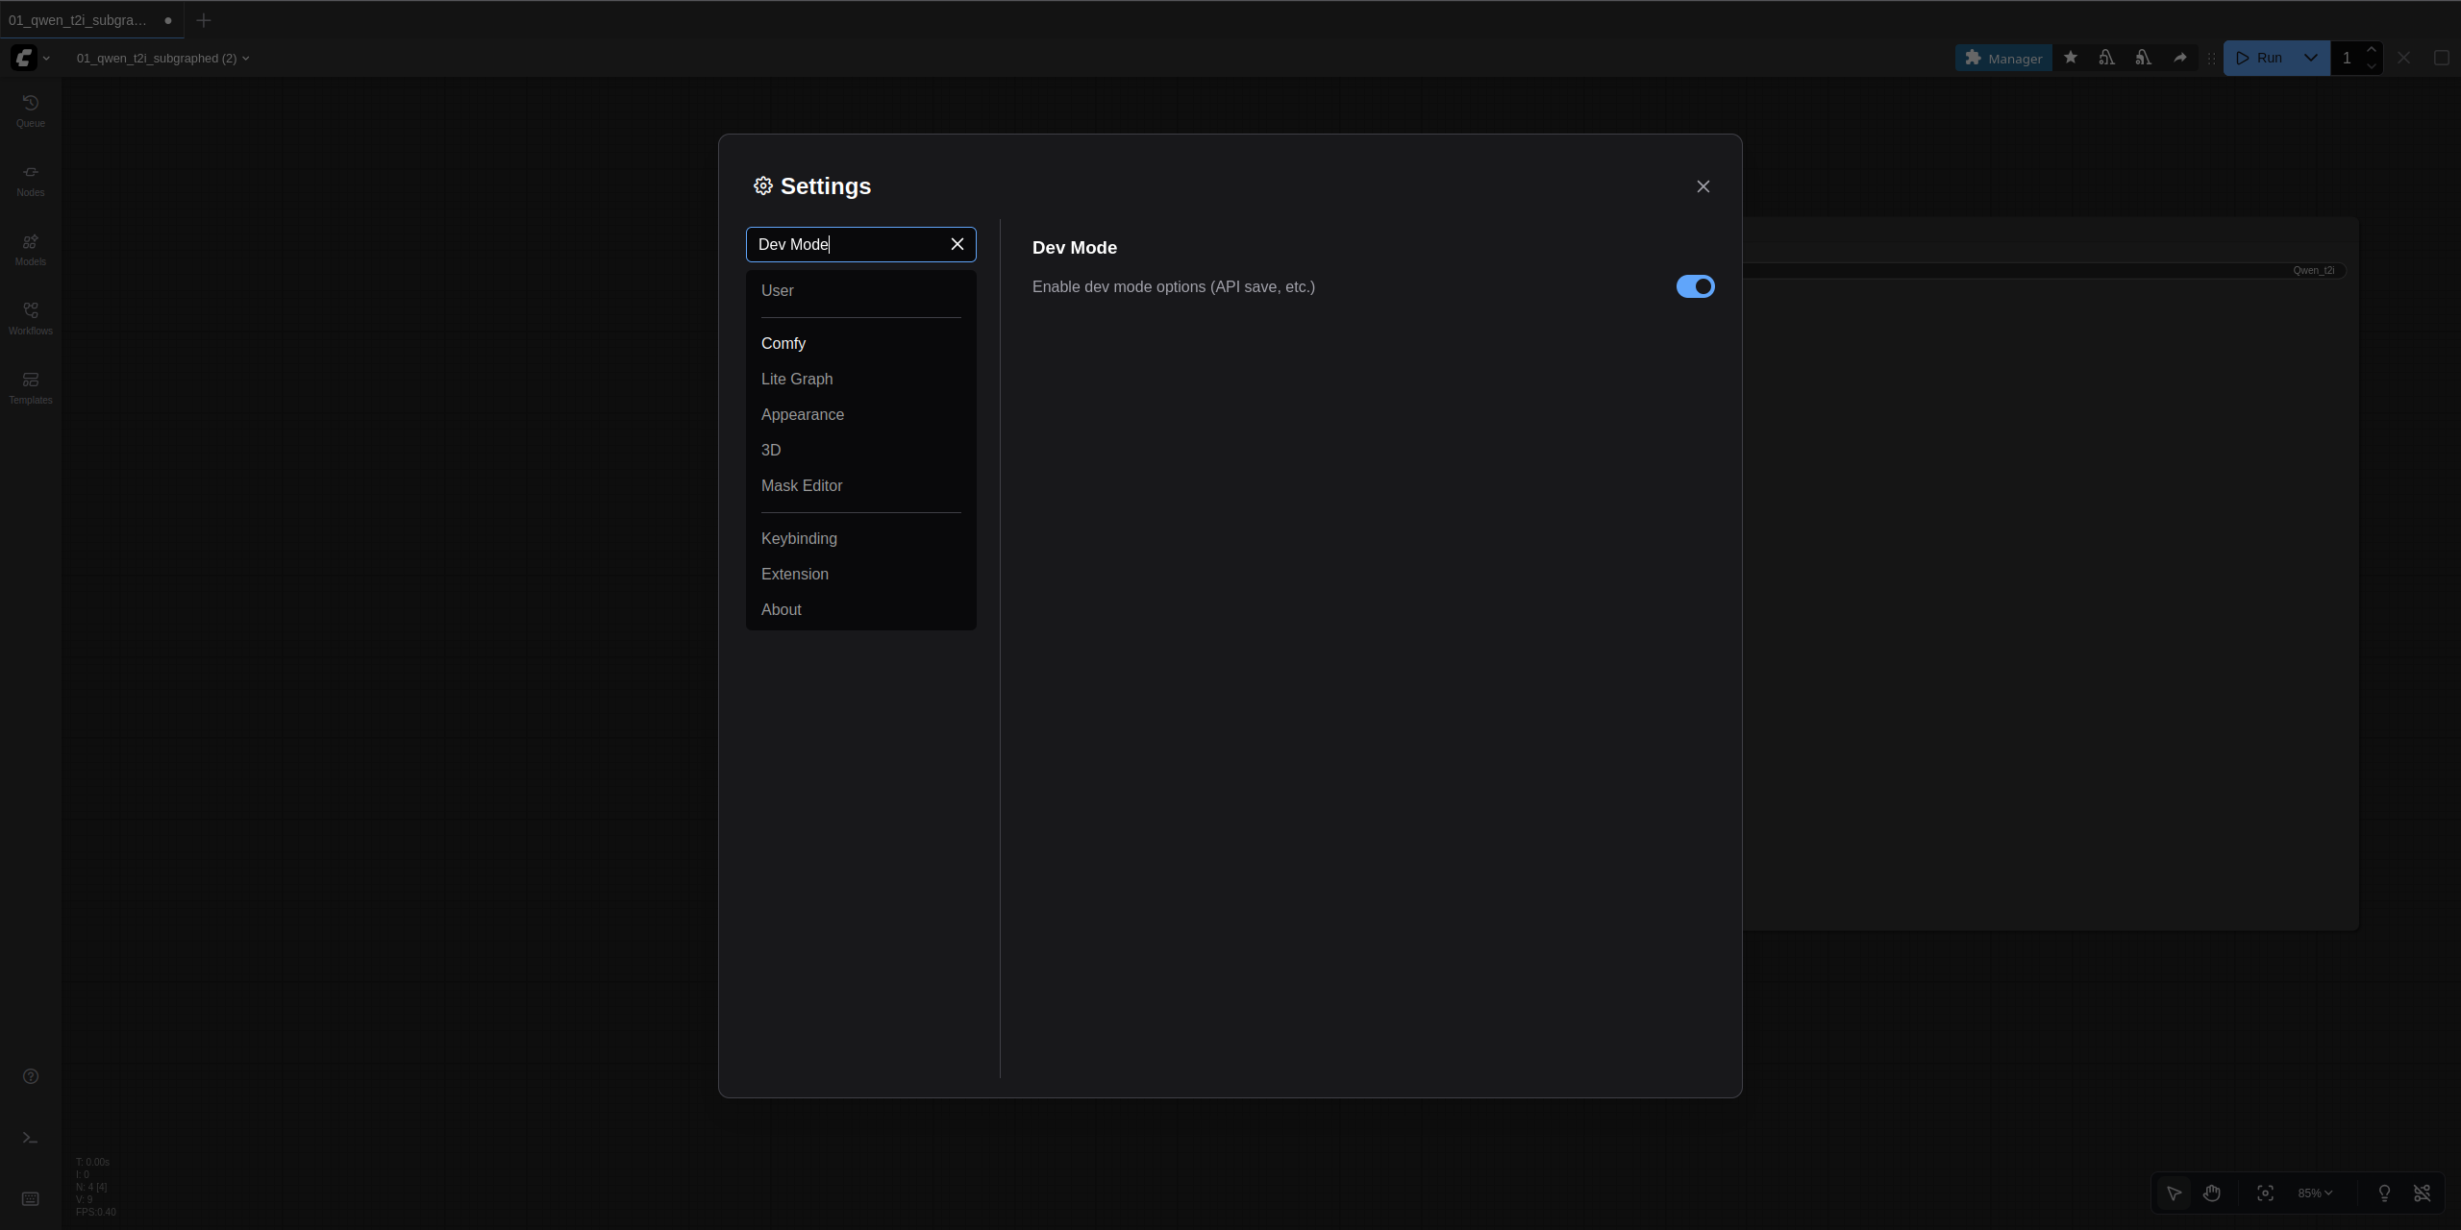Open the 85% zoom level dropdown
2461x1230 pixels.
coord(2314,1193)
